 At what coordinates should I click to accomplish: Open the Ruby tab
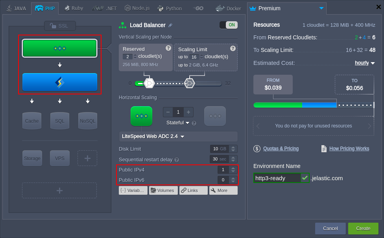coord(74,8)
